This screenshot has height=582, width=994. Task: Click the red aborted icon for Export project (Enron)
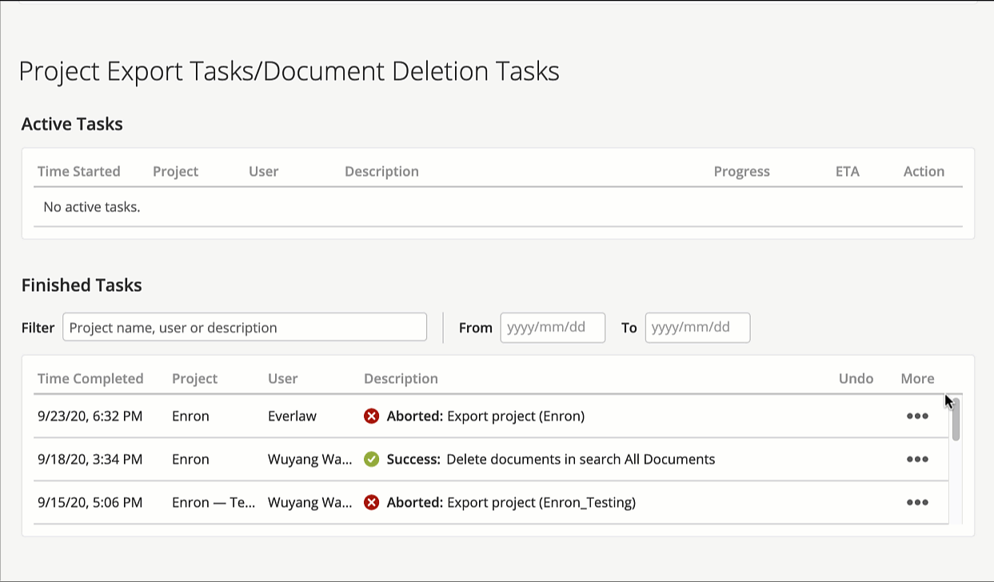pos(371,416)
